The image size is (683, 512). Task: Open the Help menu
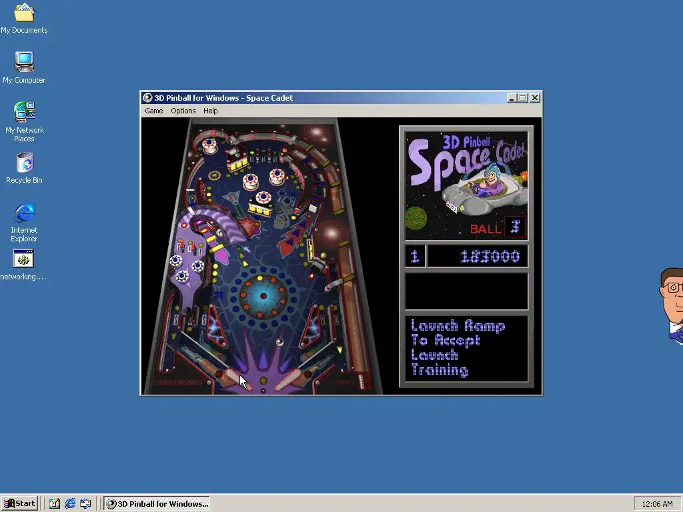point(210,111)
